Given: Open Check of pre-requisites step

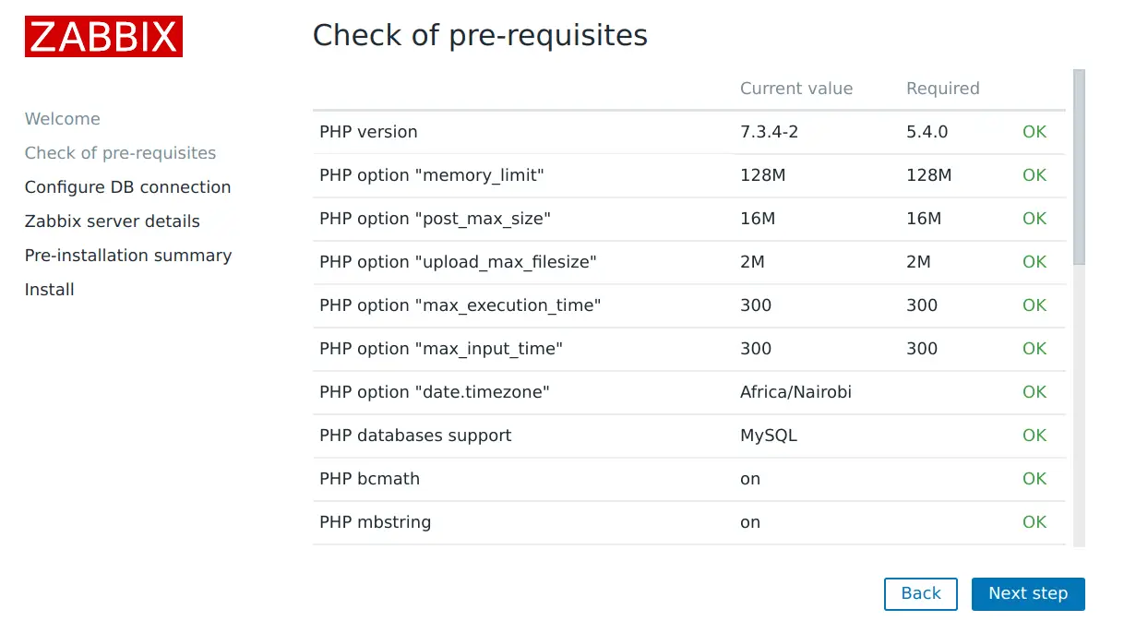Looking at the screenshot, I should point(120,153).
